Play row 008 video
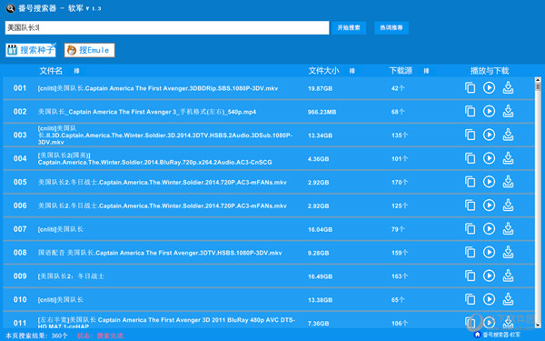 (489, 252)
